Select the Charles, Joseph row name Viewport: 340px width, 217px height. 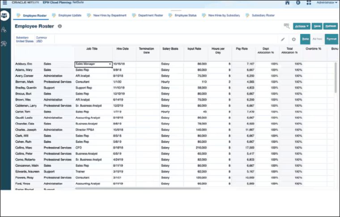click(25, 130)
